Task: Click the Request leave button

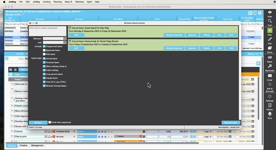Action: pos(231,123)
